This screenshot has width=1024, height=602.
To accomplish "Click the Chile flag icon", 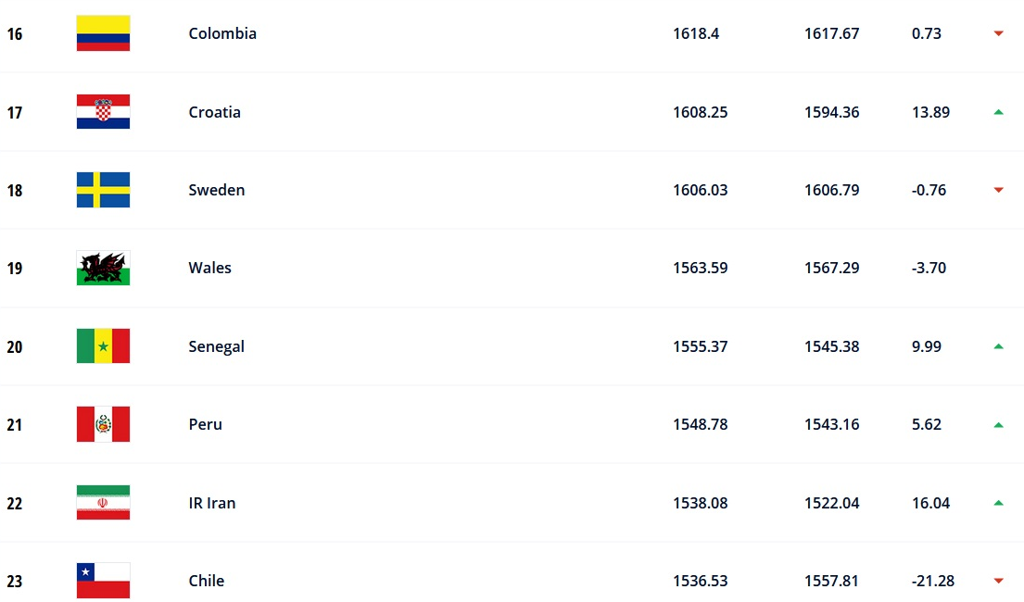I will [103, 581].
